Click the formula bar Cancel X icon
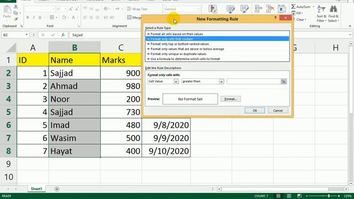 [x=43, y=35]
